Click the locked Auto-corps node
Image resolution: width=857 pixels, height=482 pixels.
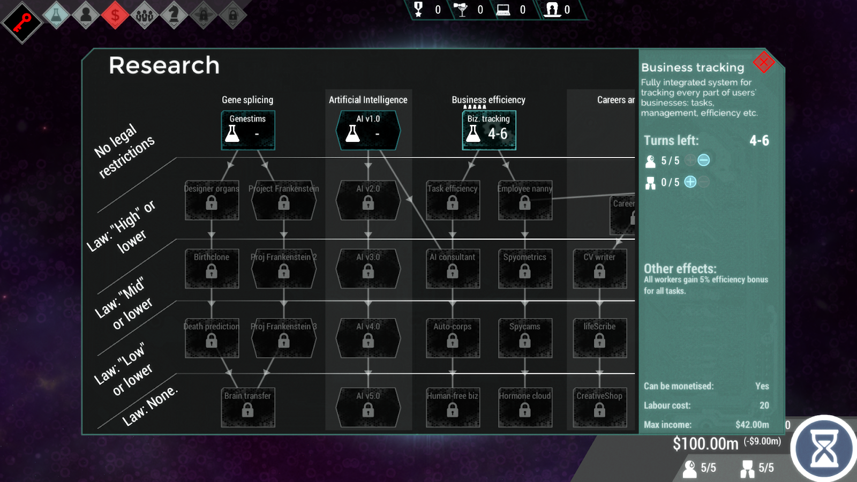click(453, 338)
